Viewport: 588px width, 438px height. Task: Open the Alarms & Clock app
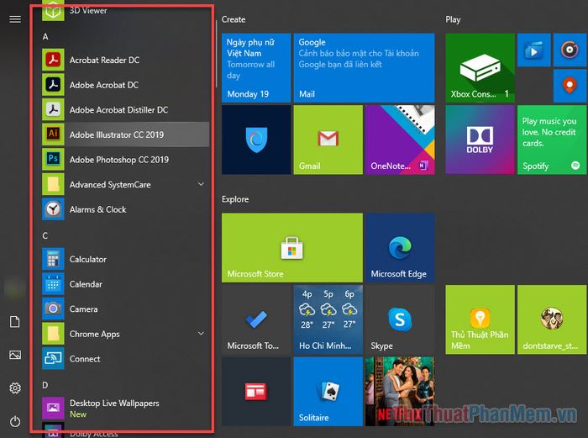[x=126, y=209]
